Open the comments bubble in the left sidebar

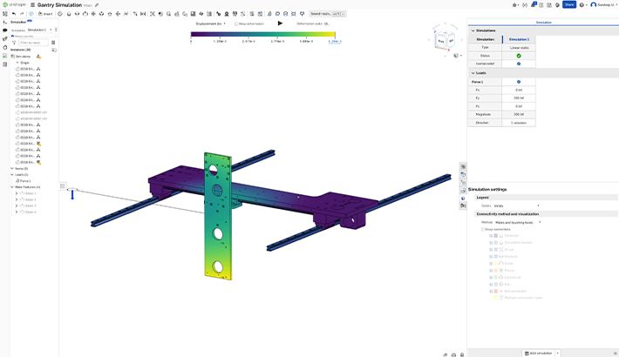[x=4, y=30]
